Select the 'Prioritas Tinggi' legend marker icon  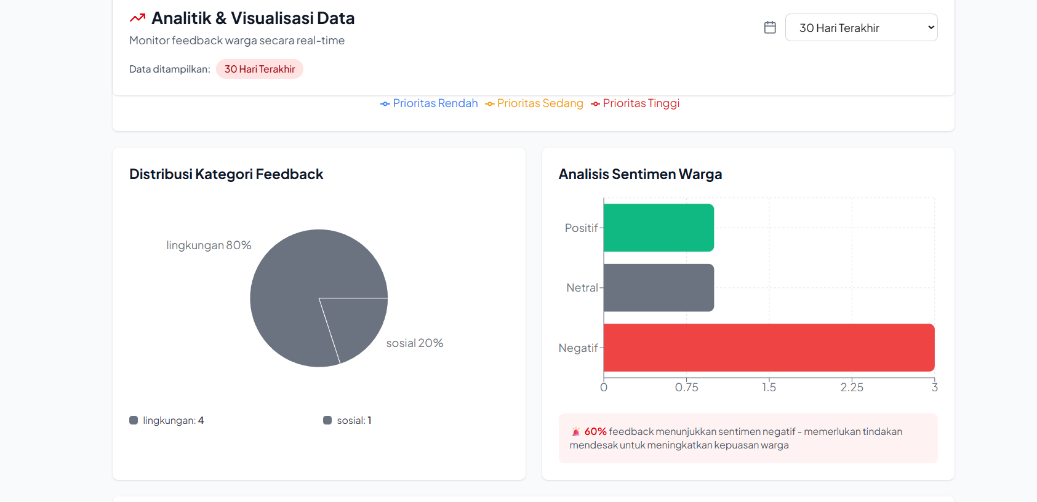[x=595, y=103]
